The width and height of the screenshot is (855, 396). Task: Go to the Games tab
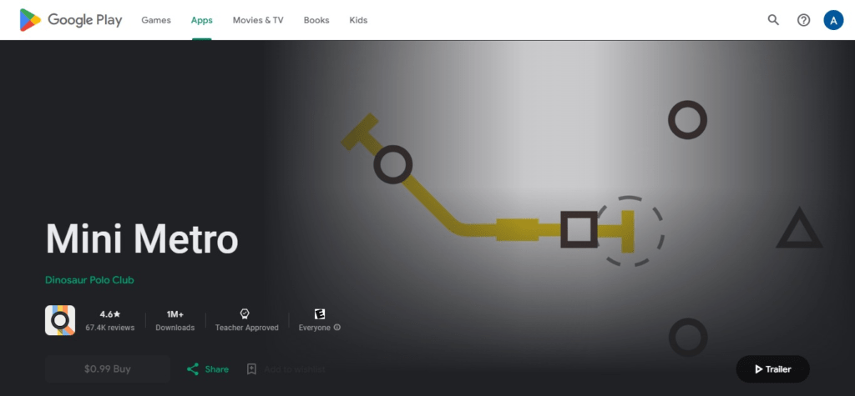(156, 20)
